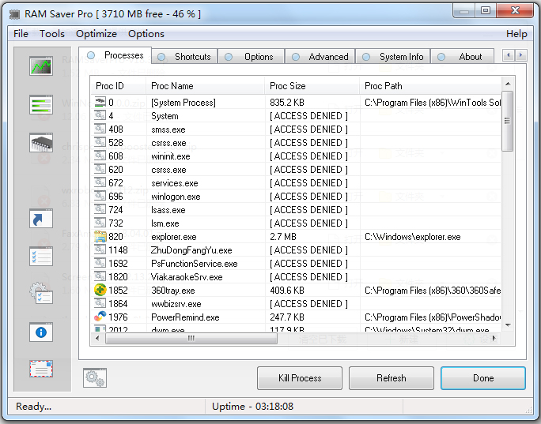The height and width of the screenshot is (424, 541).
Task: Click the horizontal scrollbar left arrow
Action: coord(97,338)
